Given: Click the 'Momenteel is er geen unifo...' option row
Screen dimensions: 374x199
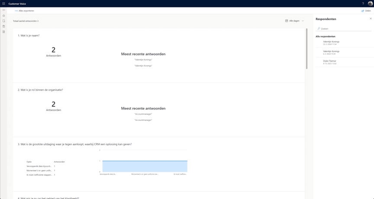Looking at the screenshot, I should coord(41,171).
